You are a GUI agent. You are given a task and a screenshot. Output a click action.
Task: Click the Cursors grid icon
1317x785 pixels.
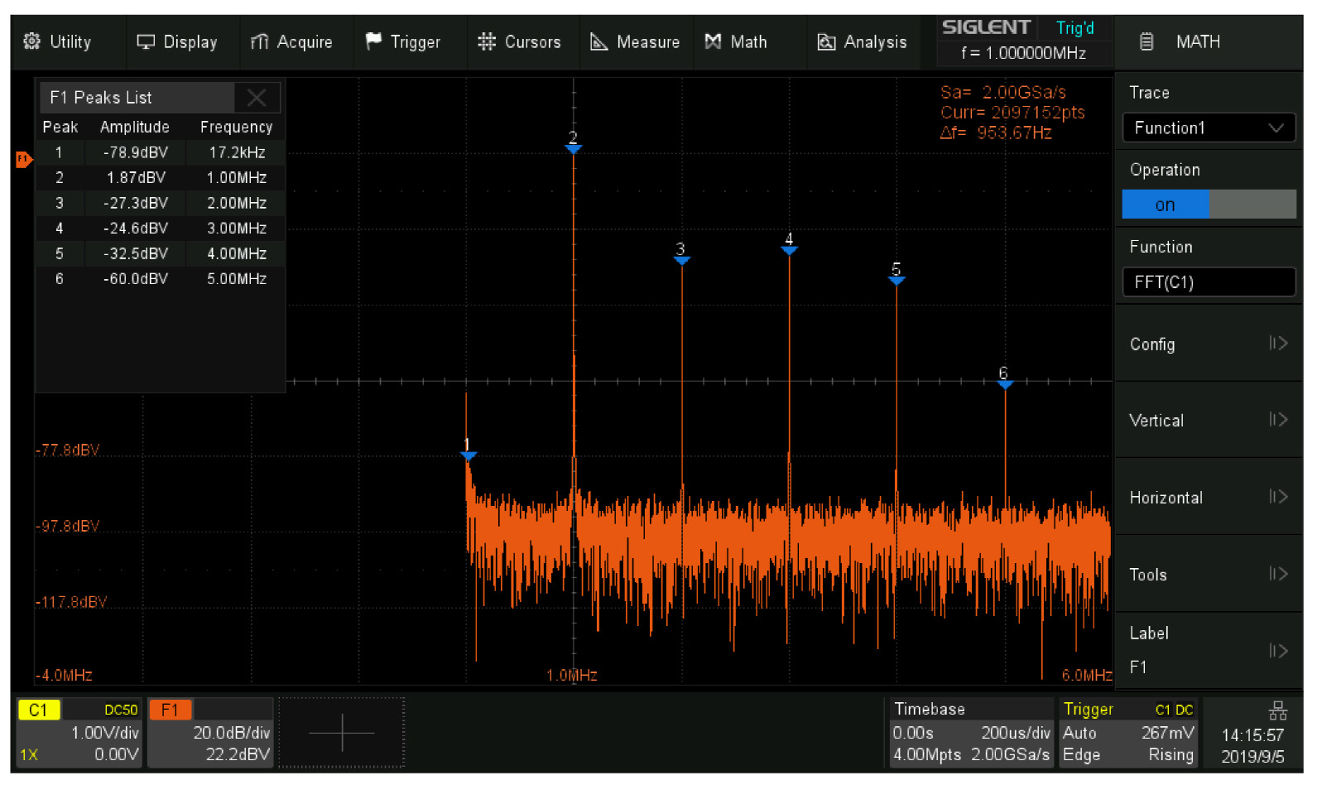click(487, 41)
